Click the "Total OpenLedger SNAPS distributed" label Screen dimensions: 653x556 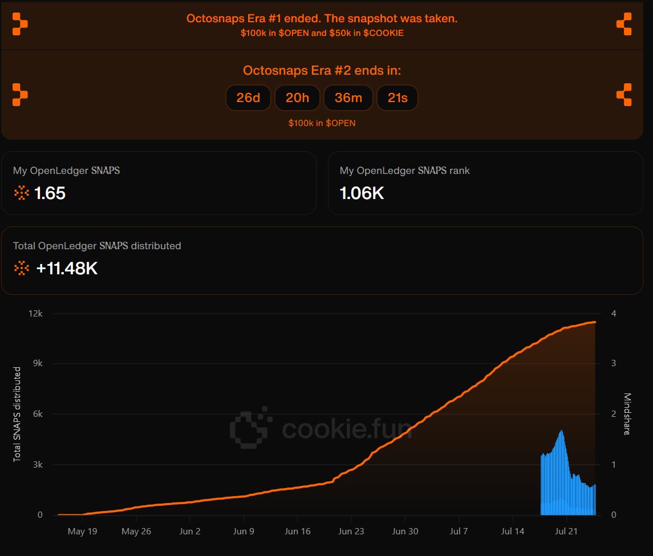[96, 246]
